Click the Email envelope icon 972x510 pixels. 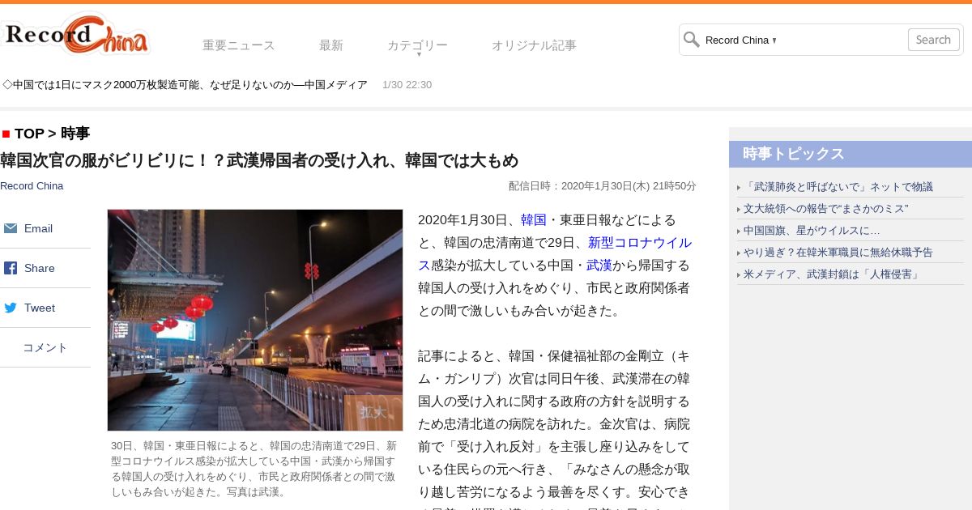[11, 228]
